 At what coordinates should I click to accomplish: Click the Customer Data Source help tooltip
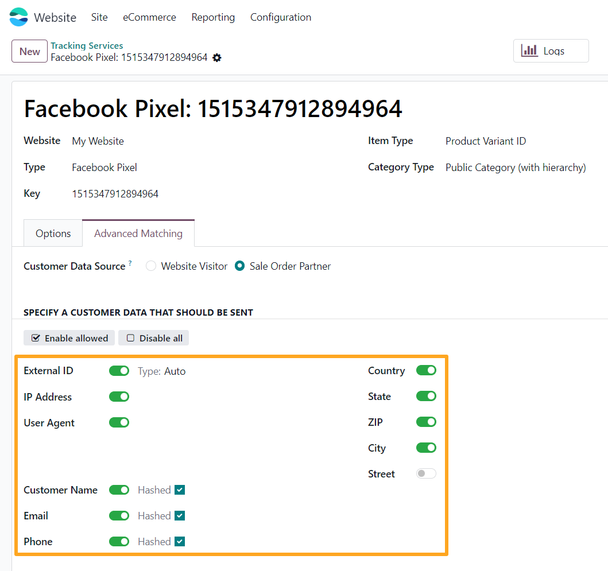(x=130, y=263)
